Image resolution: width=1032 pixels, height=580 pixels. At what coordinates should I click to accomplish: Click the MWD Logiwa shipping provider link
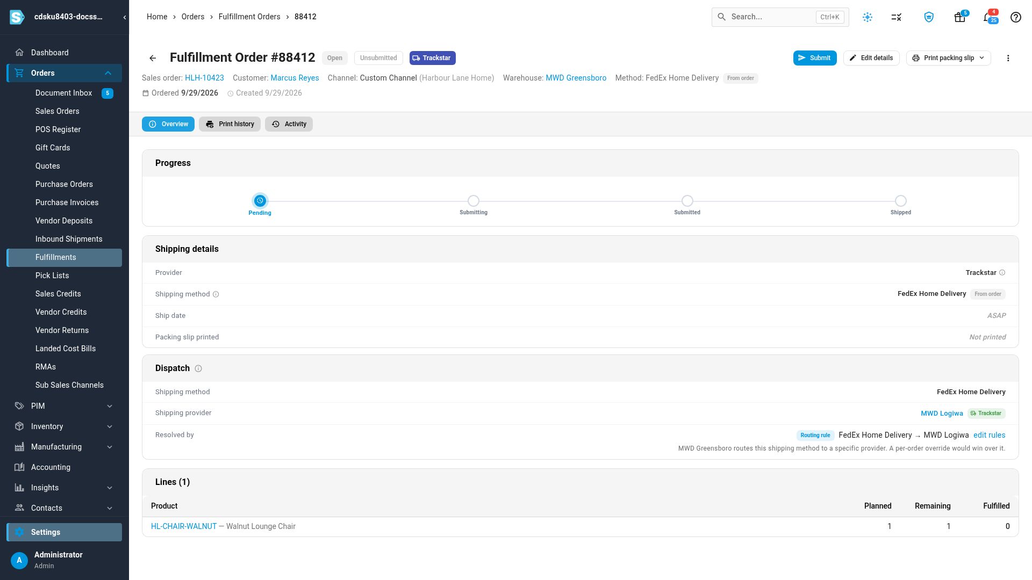(942, 413)
